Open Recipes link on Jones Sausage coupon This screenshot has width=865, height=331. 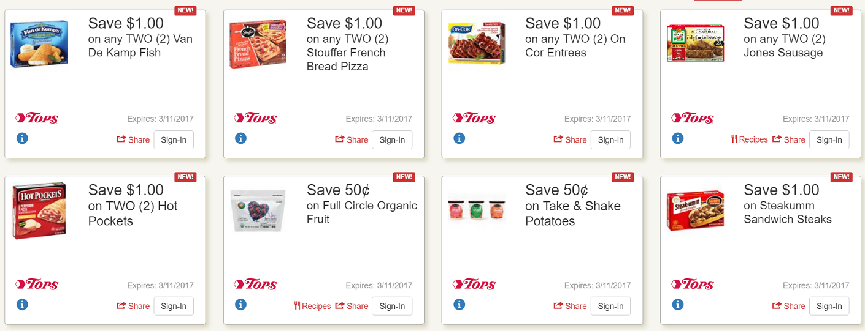pyautogui.click(x=749, y=139)
